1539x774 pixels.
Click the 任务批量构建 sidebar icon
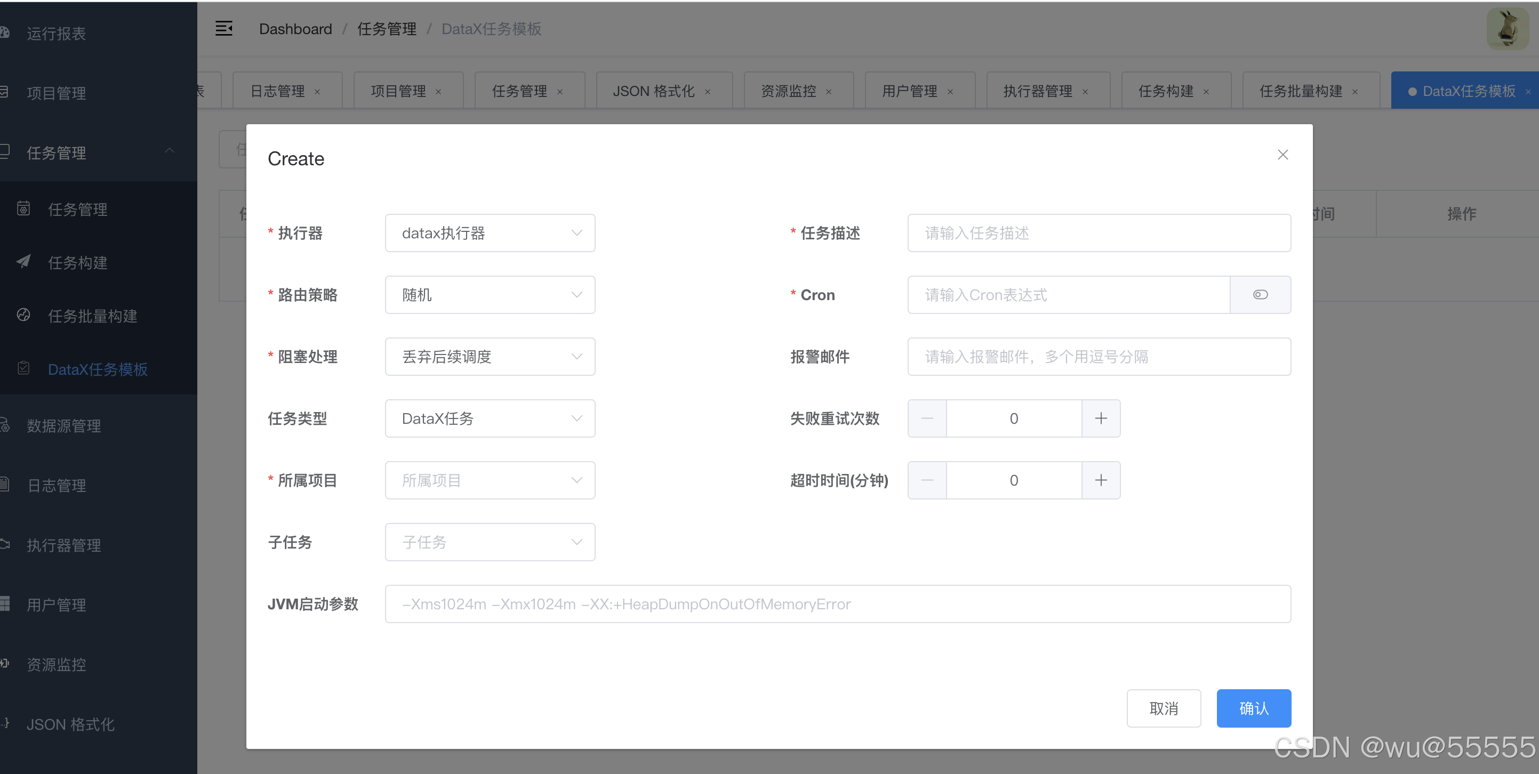click(23, 315)
